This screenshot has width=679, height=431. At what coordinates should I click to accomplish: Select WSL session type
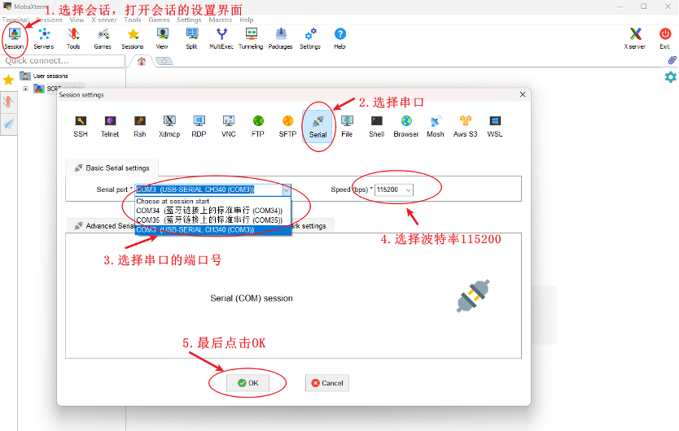pyautogui.click(x=495, y=126)
